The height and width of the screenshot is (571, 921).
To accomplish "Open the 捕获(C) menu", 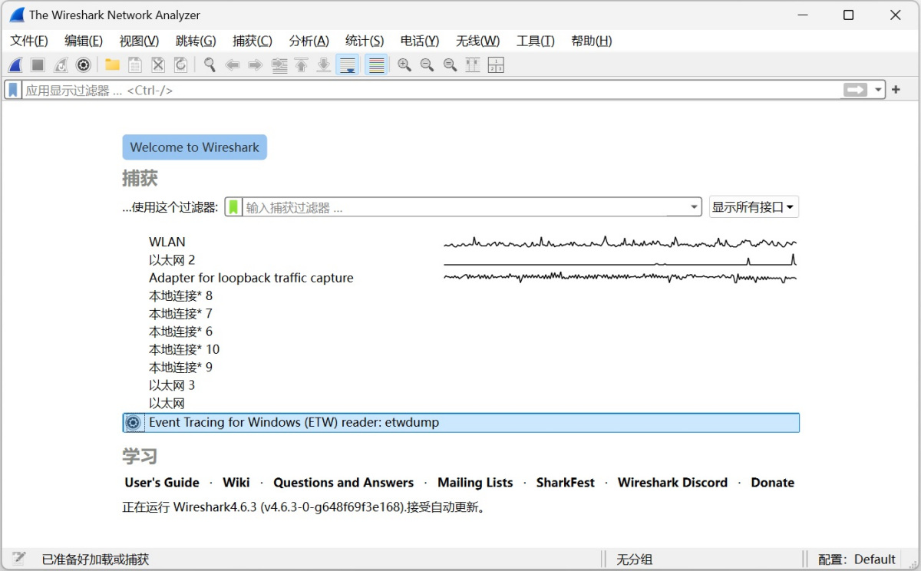I will tap(252, 41).
